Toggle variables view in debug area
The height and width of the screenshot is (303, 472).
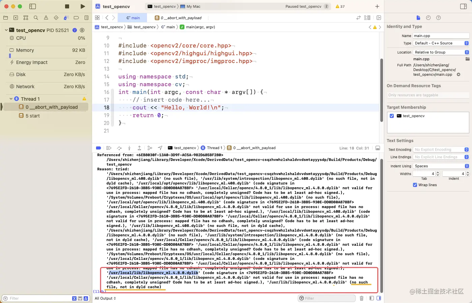372,298
